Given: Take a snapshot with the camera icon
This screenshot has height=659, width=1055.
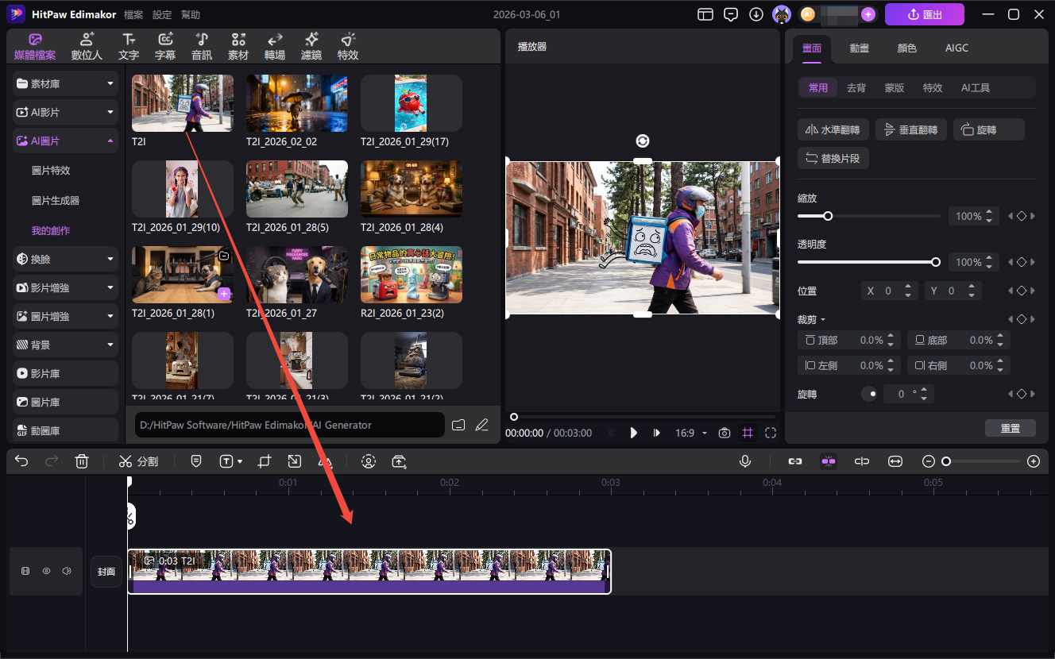Looking at the screenshot, I should click(x=725, y=433).
